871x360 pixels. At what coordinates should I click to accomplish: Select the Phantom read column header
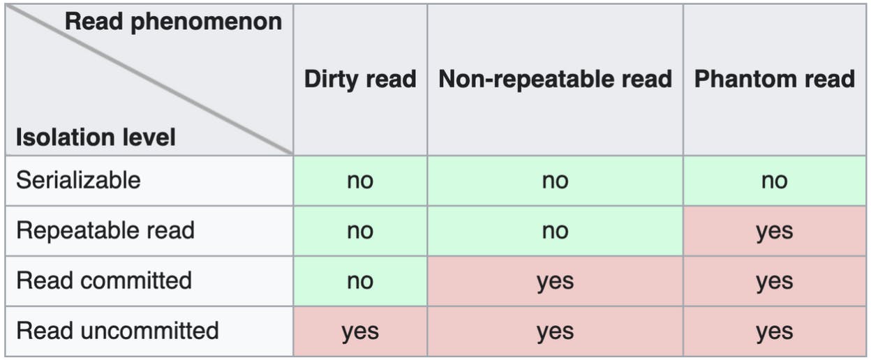click(x=774, y=79)
